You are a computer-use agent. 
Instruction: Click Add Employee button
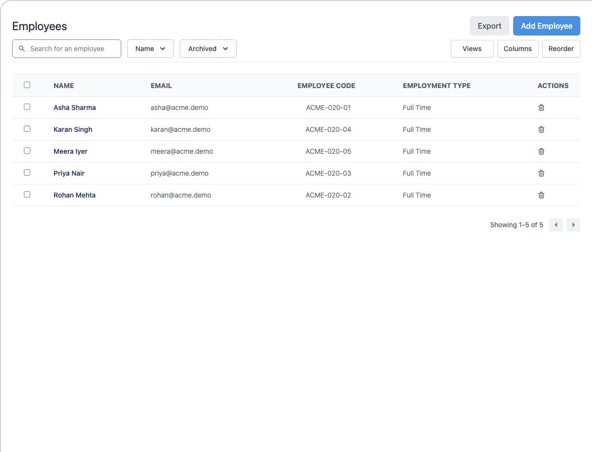point(547,26)
